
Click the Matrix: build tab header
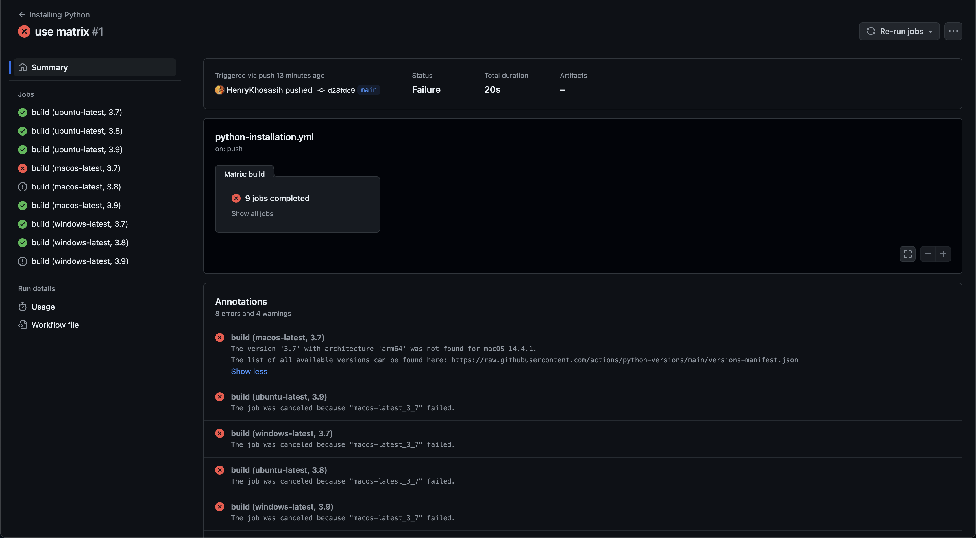tap(244, 174)
